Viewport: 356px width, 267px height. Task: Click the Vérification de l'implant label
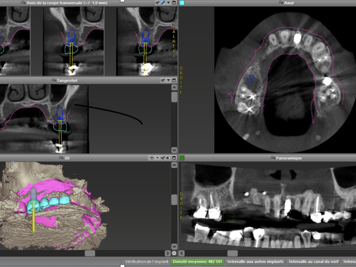pos(147,262)
